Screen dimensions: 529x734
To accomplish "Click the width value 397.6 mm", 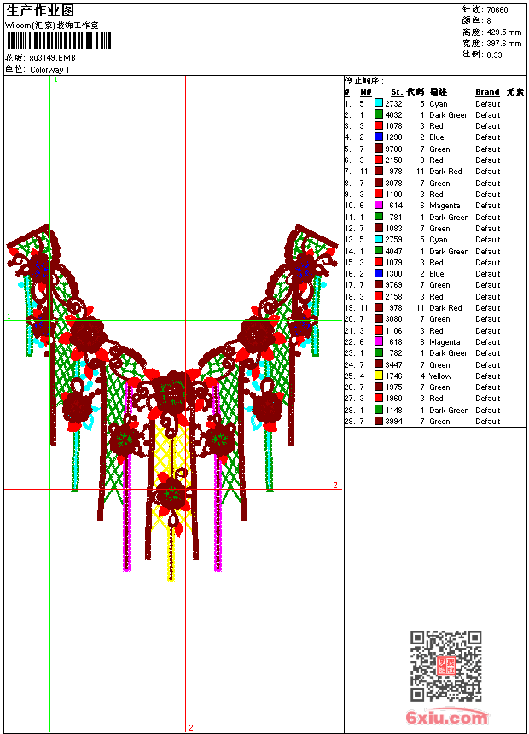I will 503,44.
